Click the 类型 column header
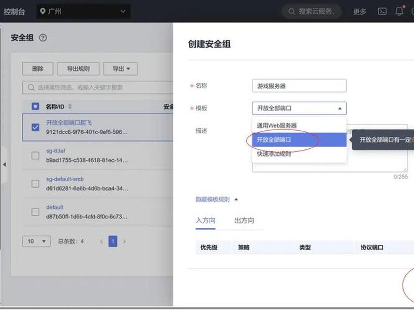This screenshot has height=310, width=414. click(305, 247)
